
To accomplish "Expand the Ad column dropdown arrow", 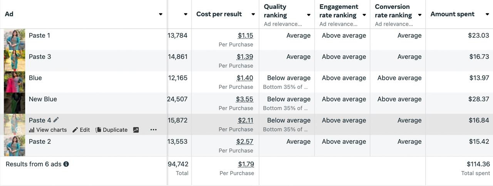I will point(161,14).
